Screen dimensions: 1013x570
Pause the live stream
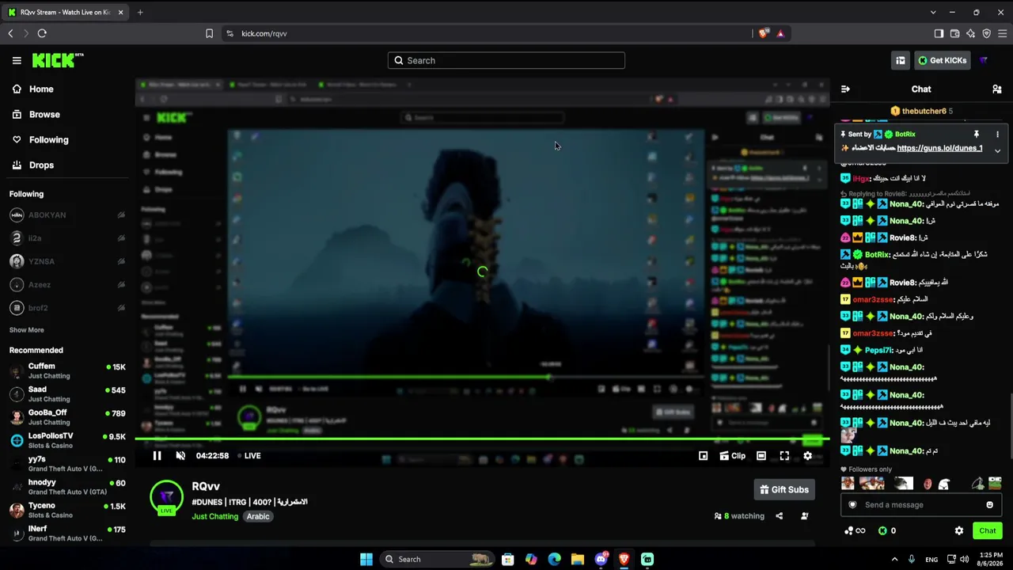tap(157, 456)
